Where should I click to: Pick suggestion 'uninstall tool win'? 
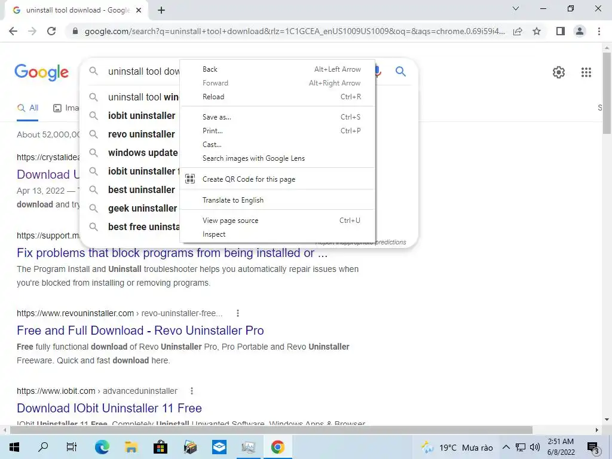[x=143, y=97]
